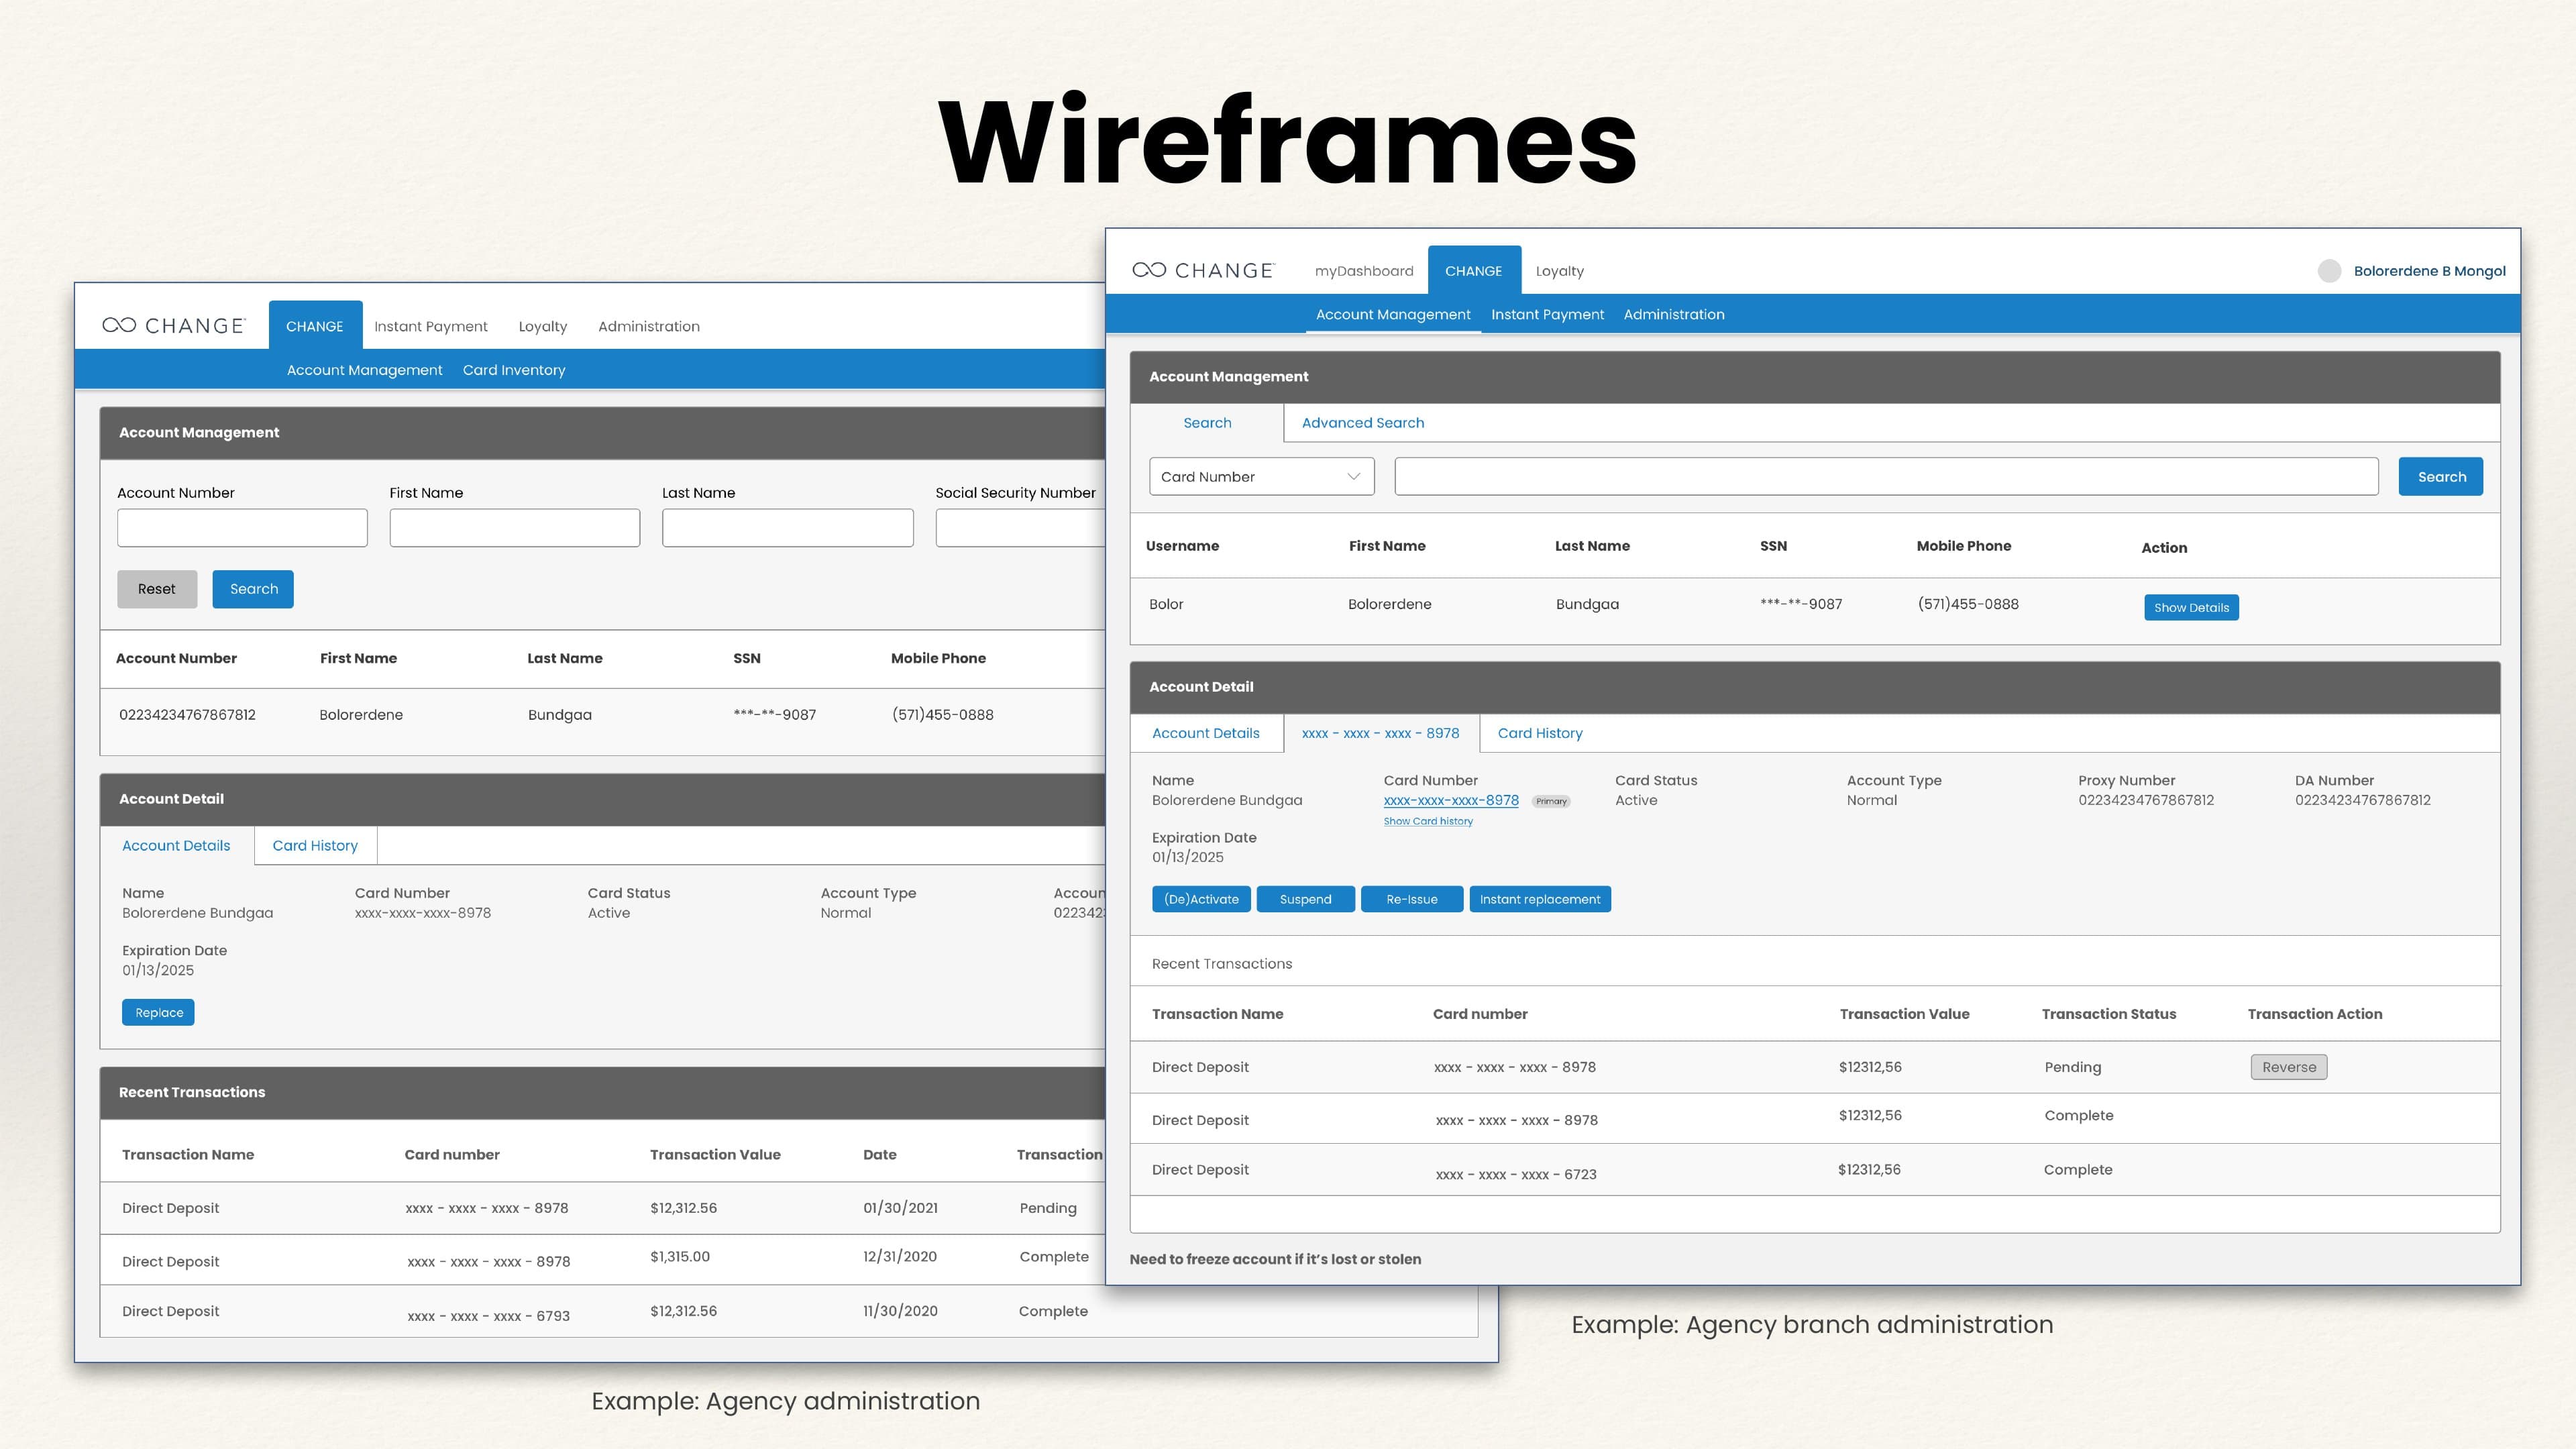Click account number 02234234767867812 in the results row
The height and width of the screenshot is (1449, 2576).
pyautogui.click(x=187, y=715)
